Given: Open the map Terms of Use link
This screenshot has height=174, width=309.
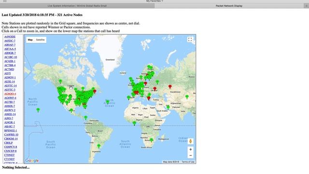Looking at the screenshot, I should [x=188, y=162].
